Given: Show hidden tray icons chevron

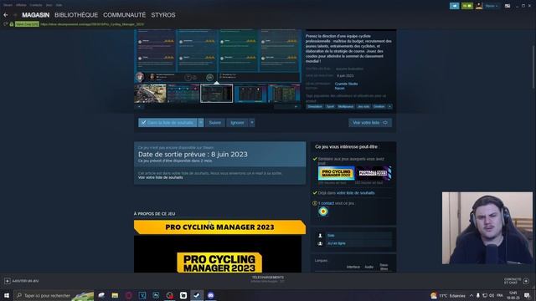Looking at the screenshot, I should (x=472, y=295).
